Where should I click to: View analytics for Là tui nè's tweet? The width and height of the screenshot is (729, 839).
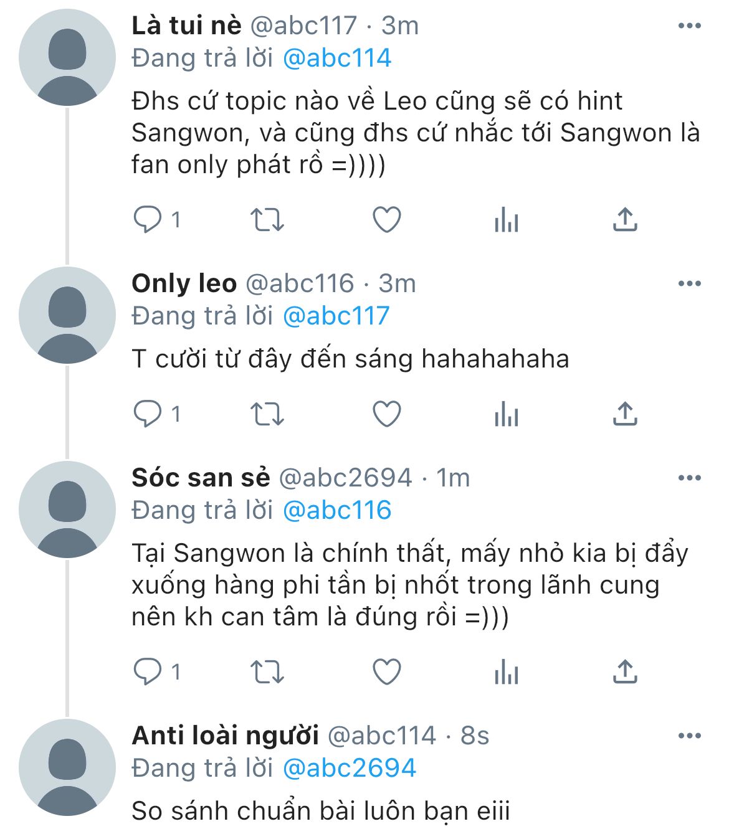coord(506,220)
